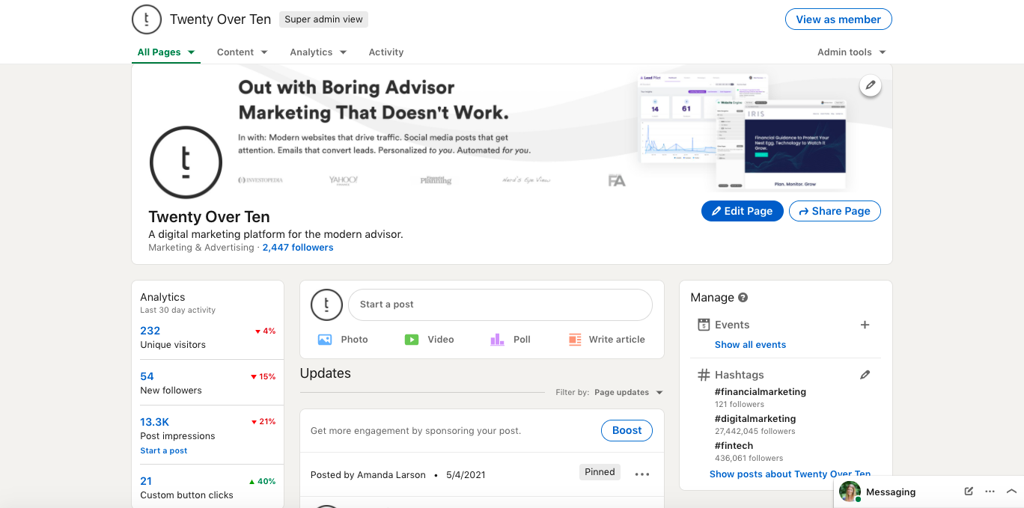
Task: Click Show posts about Twenty Over Ten
Action: tap(790, 474)
